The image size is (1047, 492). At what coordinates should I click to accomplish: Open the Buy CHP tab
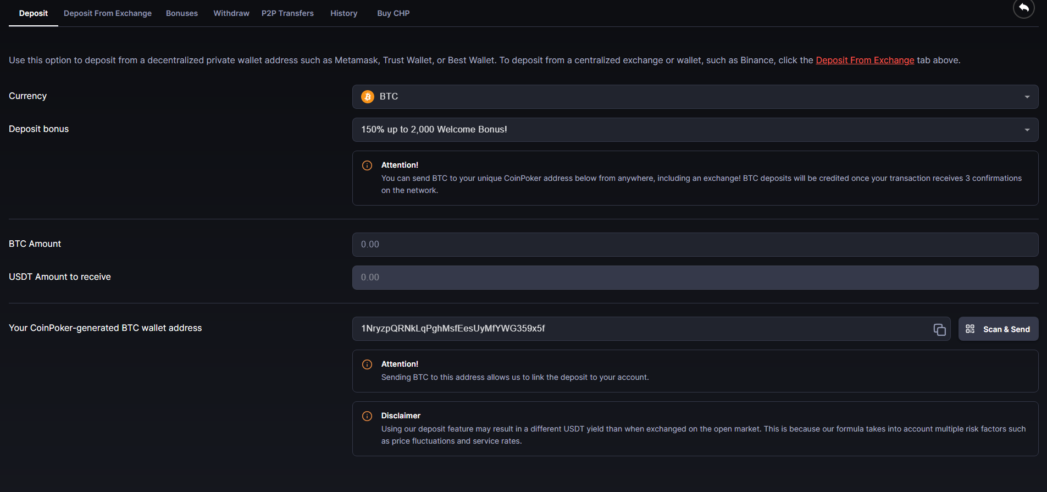(x=393, y=13)
